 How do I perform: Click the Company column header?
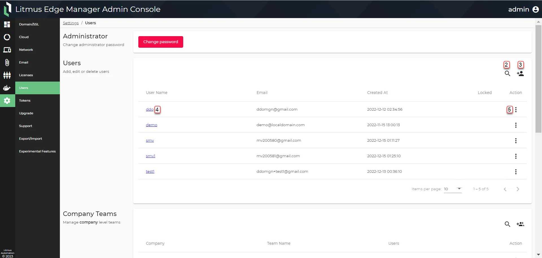point(155,243)
